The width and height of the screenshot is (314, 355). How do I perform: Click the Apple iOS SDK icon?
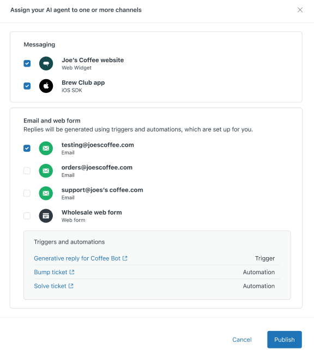46,86
